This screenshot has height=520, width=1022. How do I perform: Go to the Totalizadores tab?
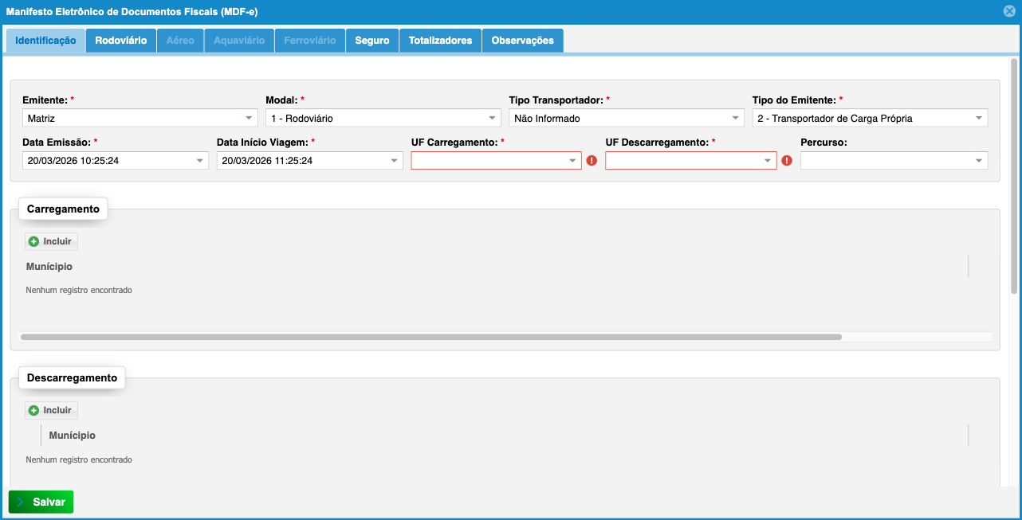click(x=440, y=41)
